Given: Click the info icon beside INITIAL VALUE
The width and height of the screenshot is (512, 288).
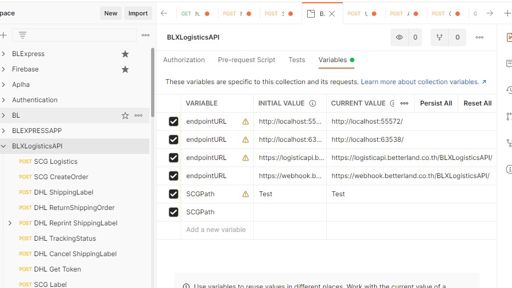Looking at the screenshot, I should pyautogui.click(x=313, y=103).
